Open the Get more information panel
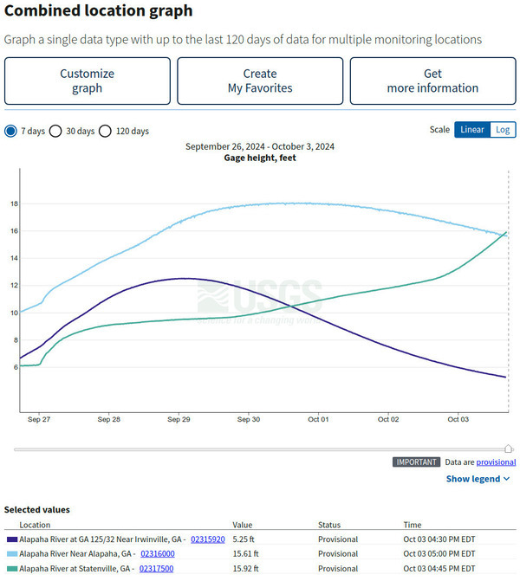The width and height of the screenshot is (520, 581). pos(432,81)
